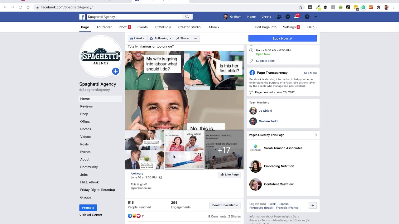Click the Grammarly extension icon
Screen dimensions: 399x224
point(363,7)
